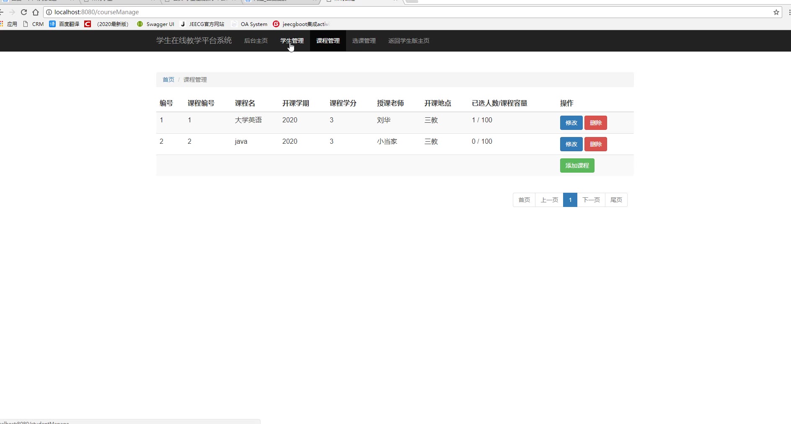
Task: Click 返回学生版主页 in the navbar
Action: point(409,41)
